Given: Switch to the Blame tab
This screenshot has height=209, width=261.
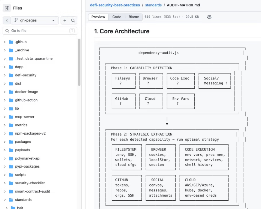Looking at the screenshot, I should 134,17.
